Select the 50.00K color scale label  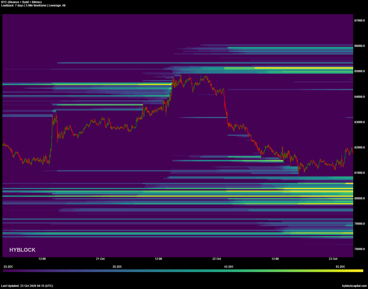pyautogui.click(x=340, y=267)
